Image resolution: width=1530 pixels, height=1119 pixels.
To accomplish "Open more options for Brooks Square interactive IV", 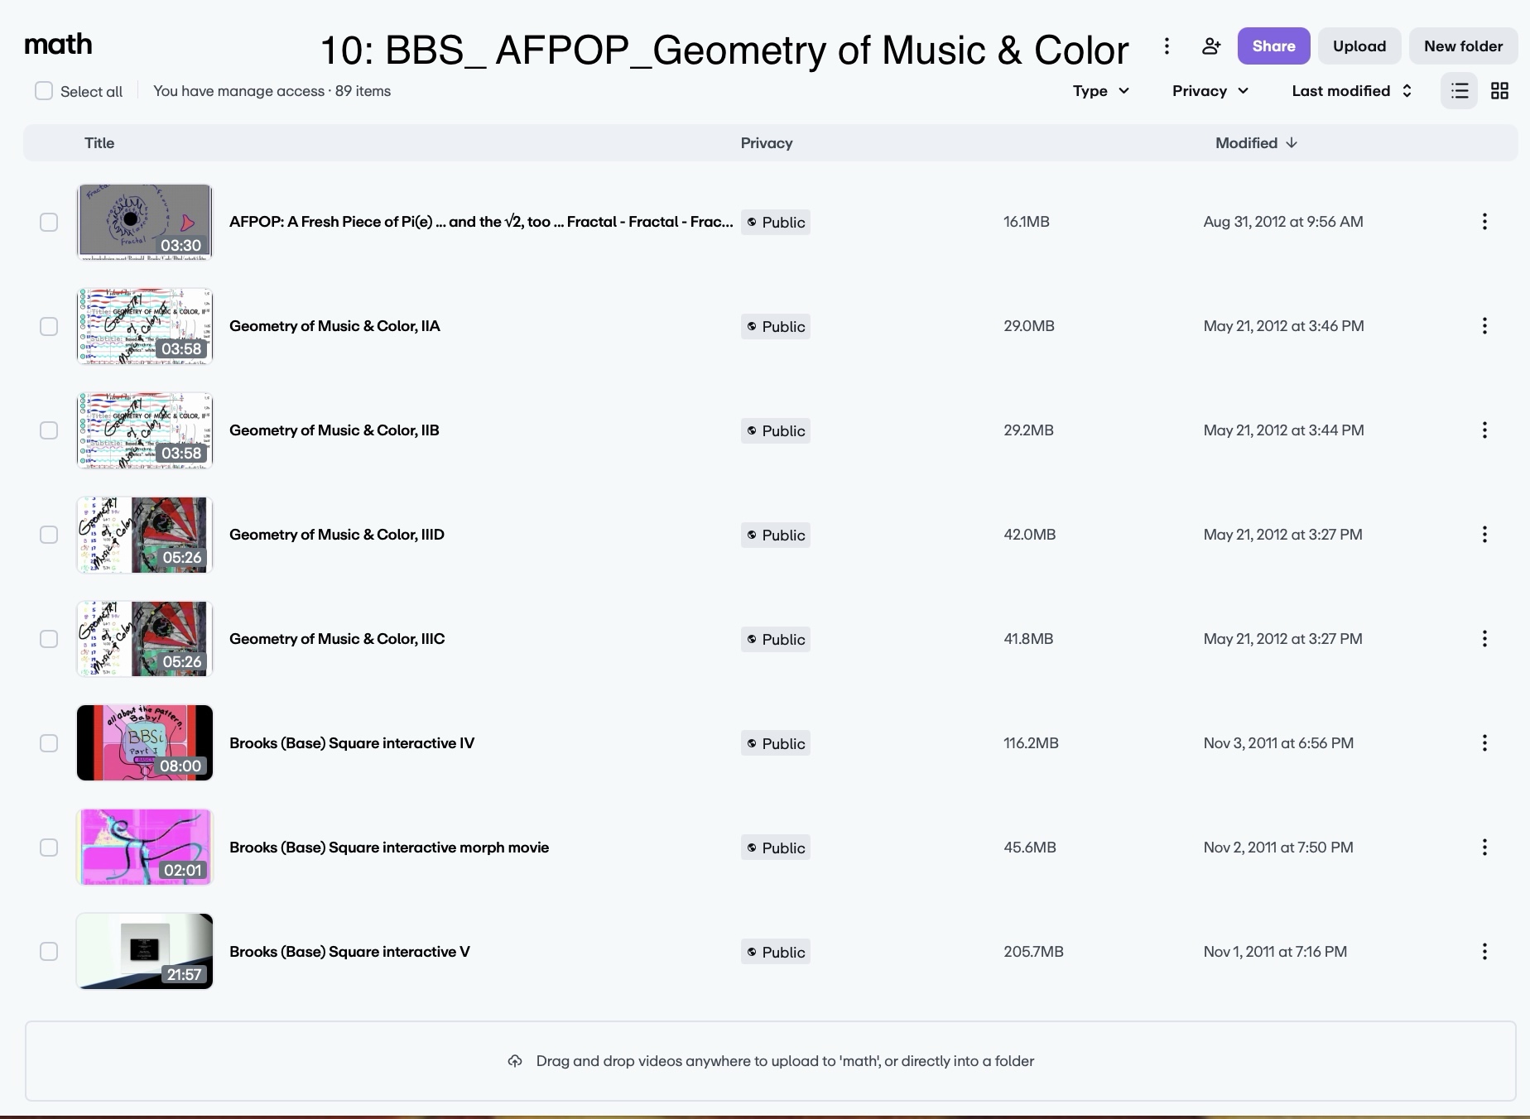I will click(x=1484, y=743).
